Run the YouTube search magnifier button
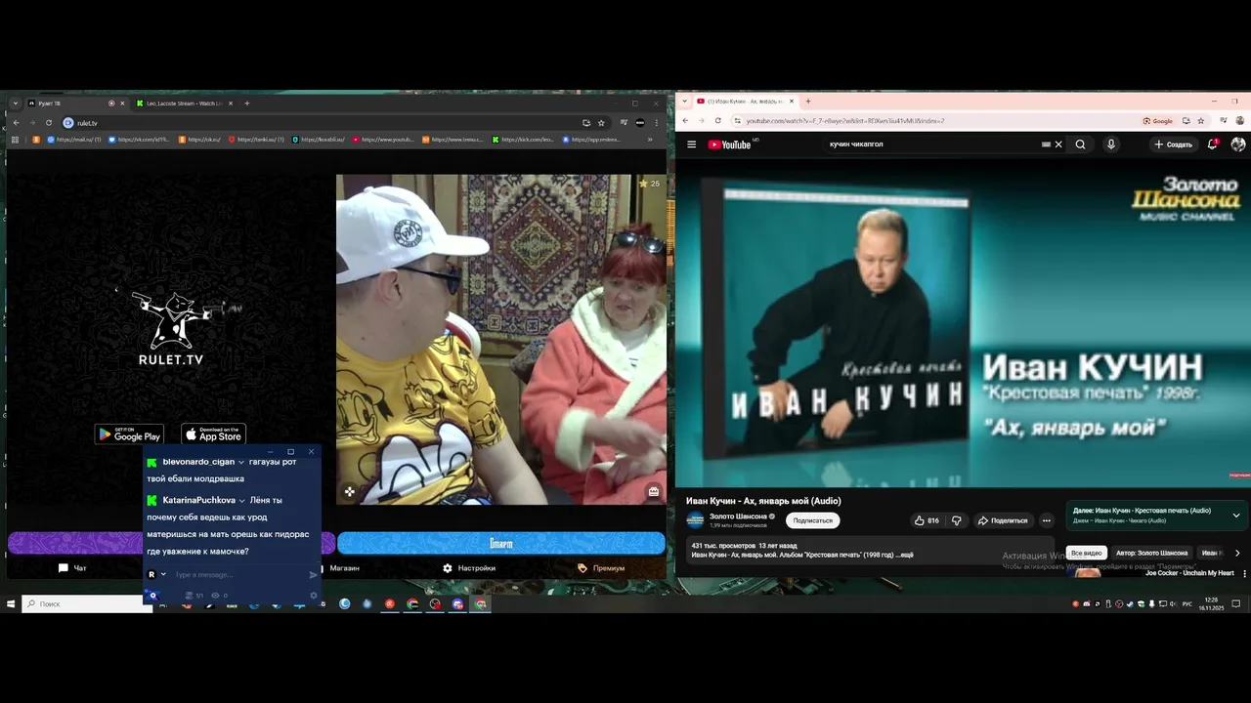The height and width of the screenshot is (703, 1251). coord(1080,145)
